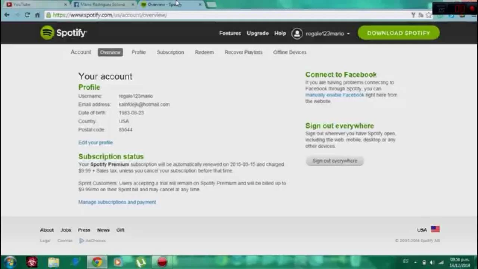Show hidden tray icons with the arrow
The height and width of the screenshot is (269, 478).
pyautogui.click(x=415, y=262)
